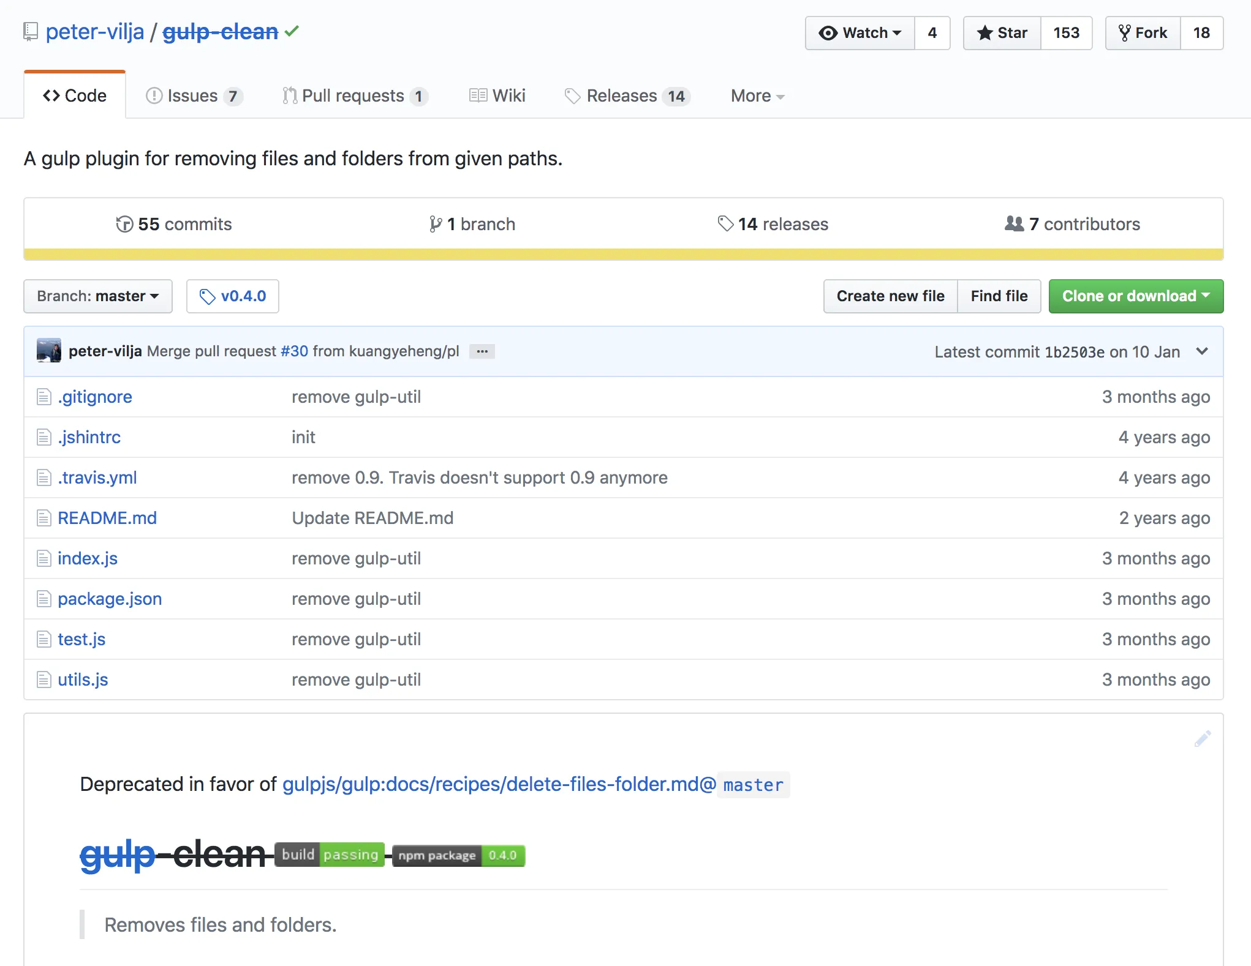Select the Star icon to star the repo

(x=986, y=33)
